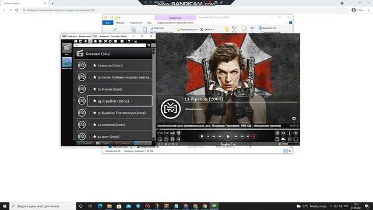Open Поделиться tab in Explorer ribbon
This screenshot has height=210, width=373.
point(136,23)
